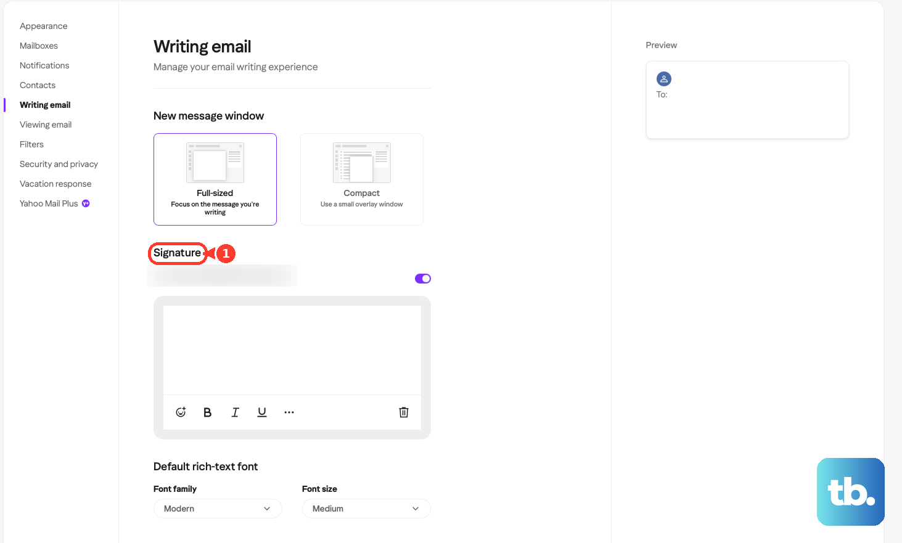Click the 'Preview' panel label

[661, 45]
